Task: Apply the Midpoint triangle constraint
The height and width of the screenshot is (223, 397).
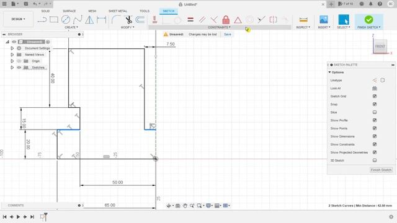Action: 238,20
